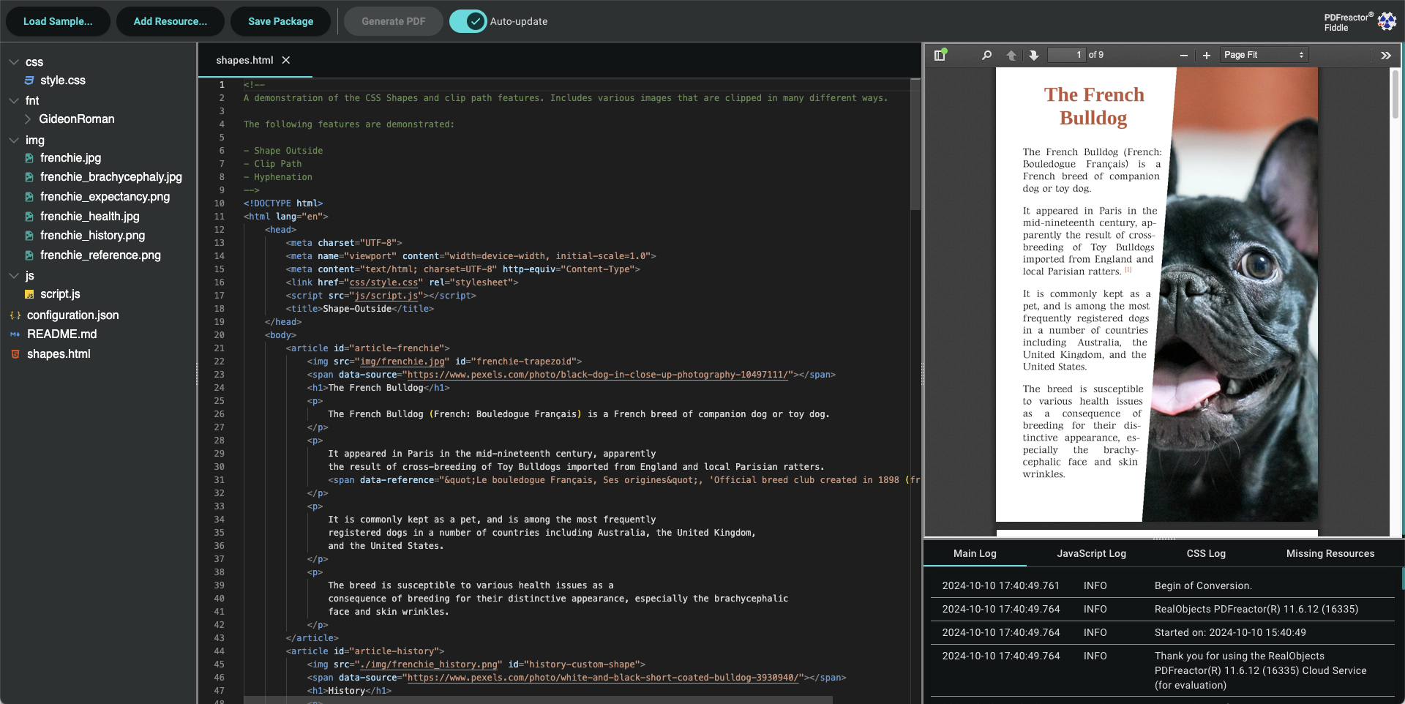Image resolution: width=1405 pixels, height=704 pixels.
Task: Toggle the PDF viewer sidebar panel
Action: [941, 54]
